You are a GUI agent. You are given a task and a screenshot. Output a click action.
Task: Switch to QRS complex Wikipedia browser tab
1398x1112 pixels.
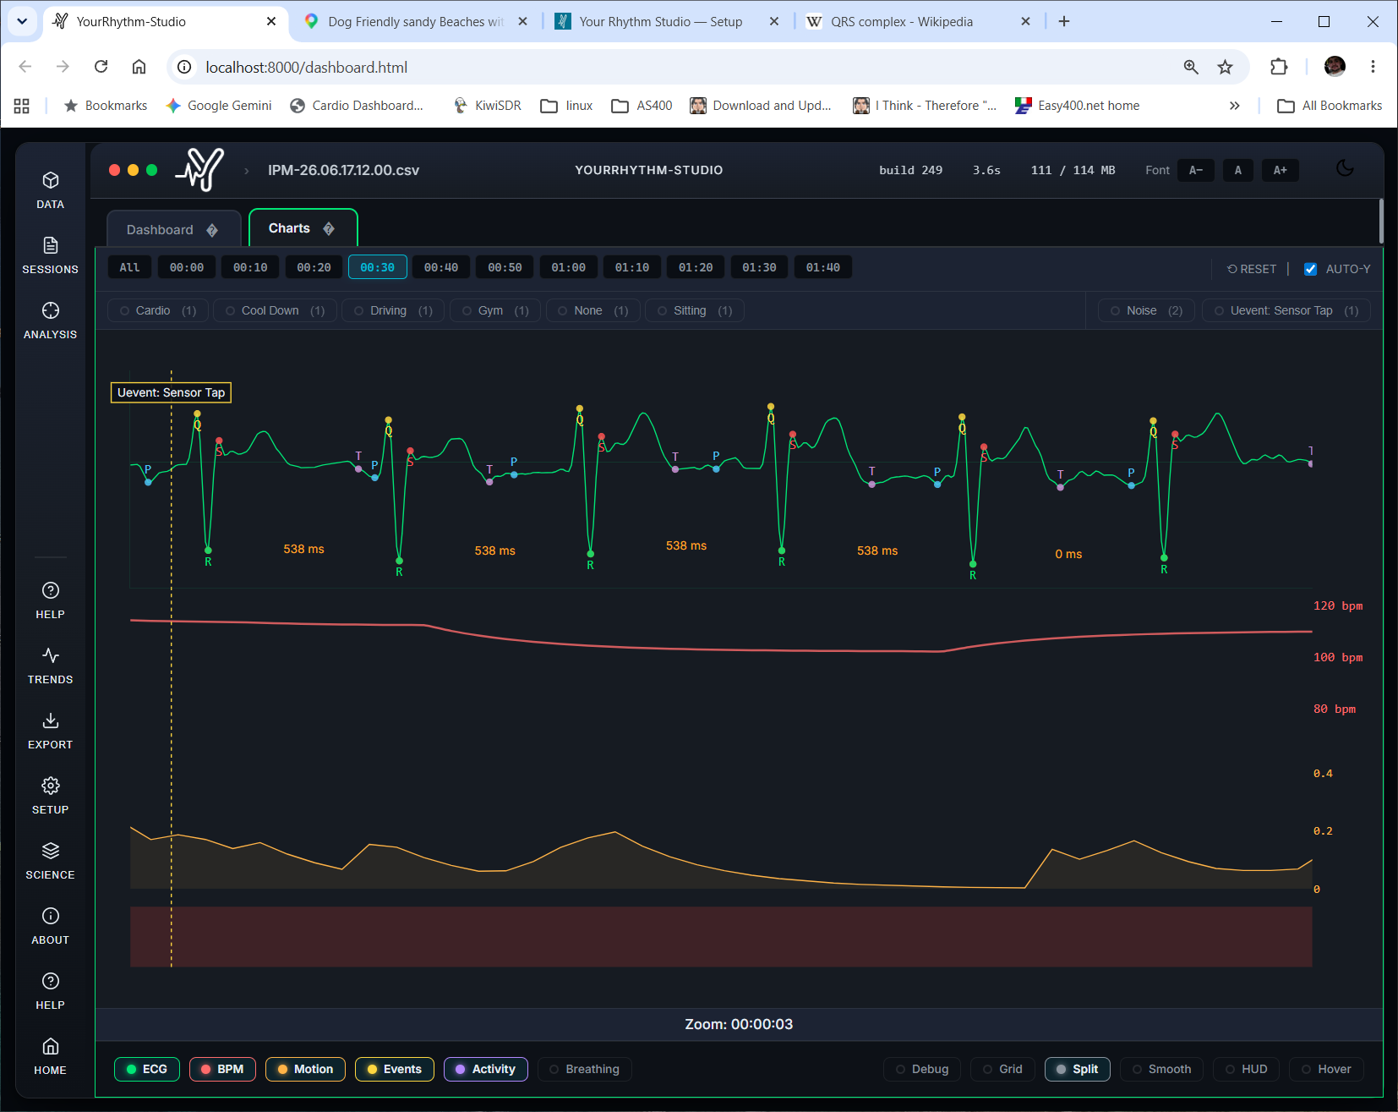pyautogui.click(x=918, y=21)
